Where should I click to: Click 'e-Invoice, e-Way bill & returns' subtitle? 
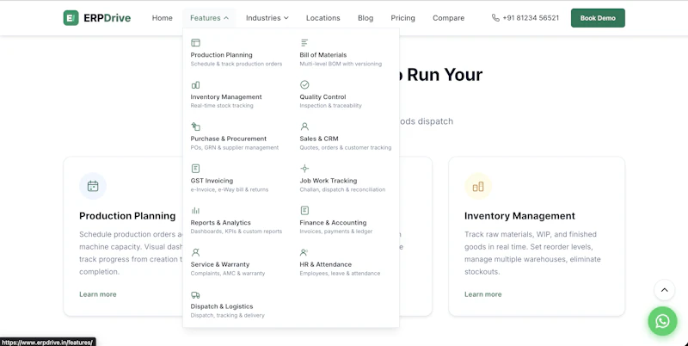pyautogui.click(x=229, y=189)
